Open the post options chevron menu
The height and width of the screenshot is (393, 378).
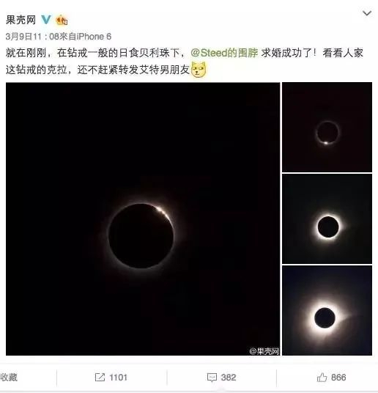[x=367, y=13]
